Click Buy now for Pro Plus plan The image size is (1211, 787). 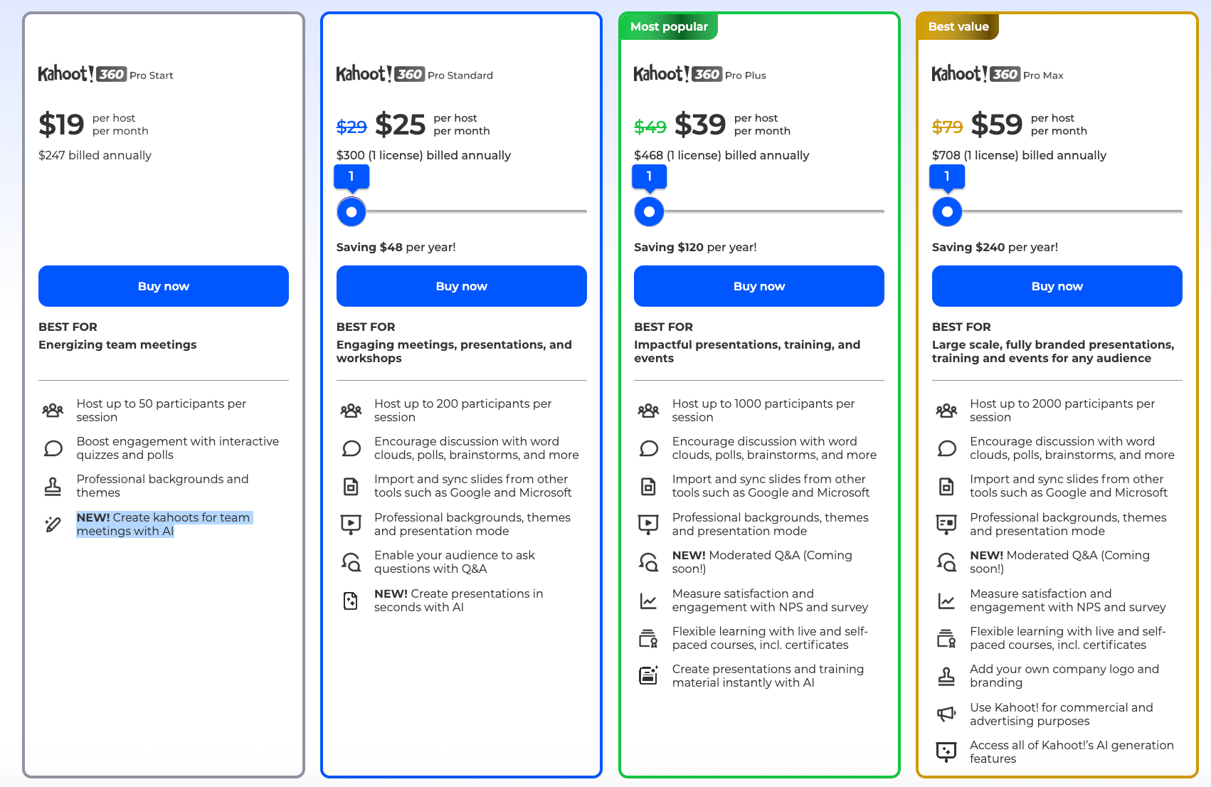(759, 286)
